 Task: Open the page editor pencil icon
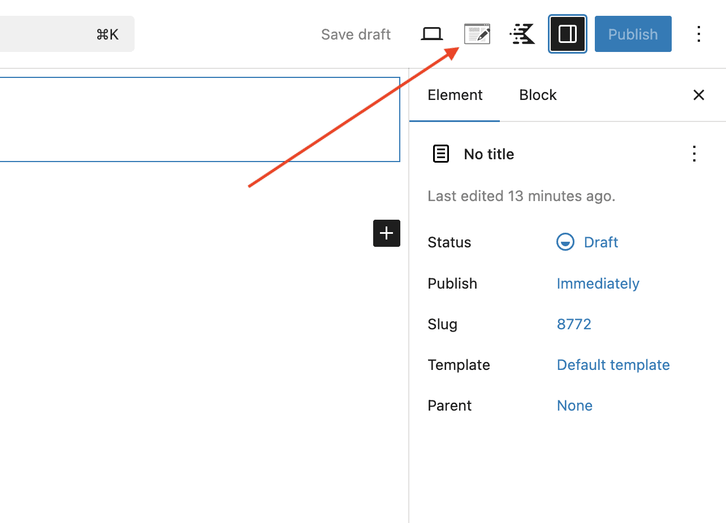477,34
